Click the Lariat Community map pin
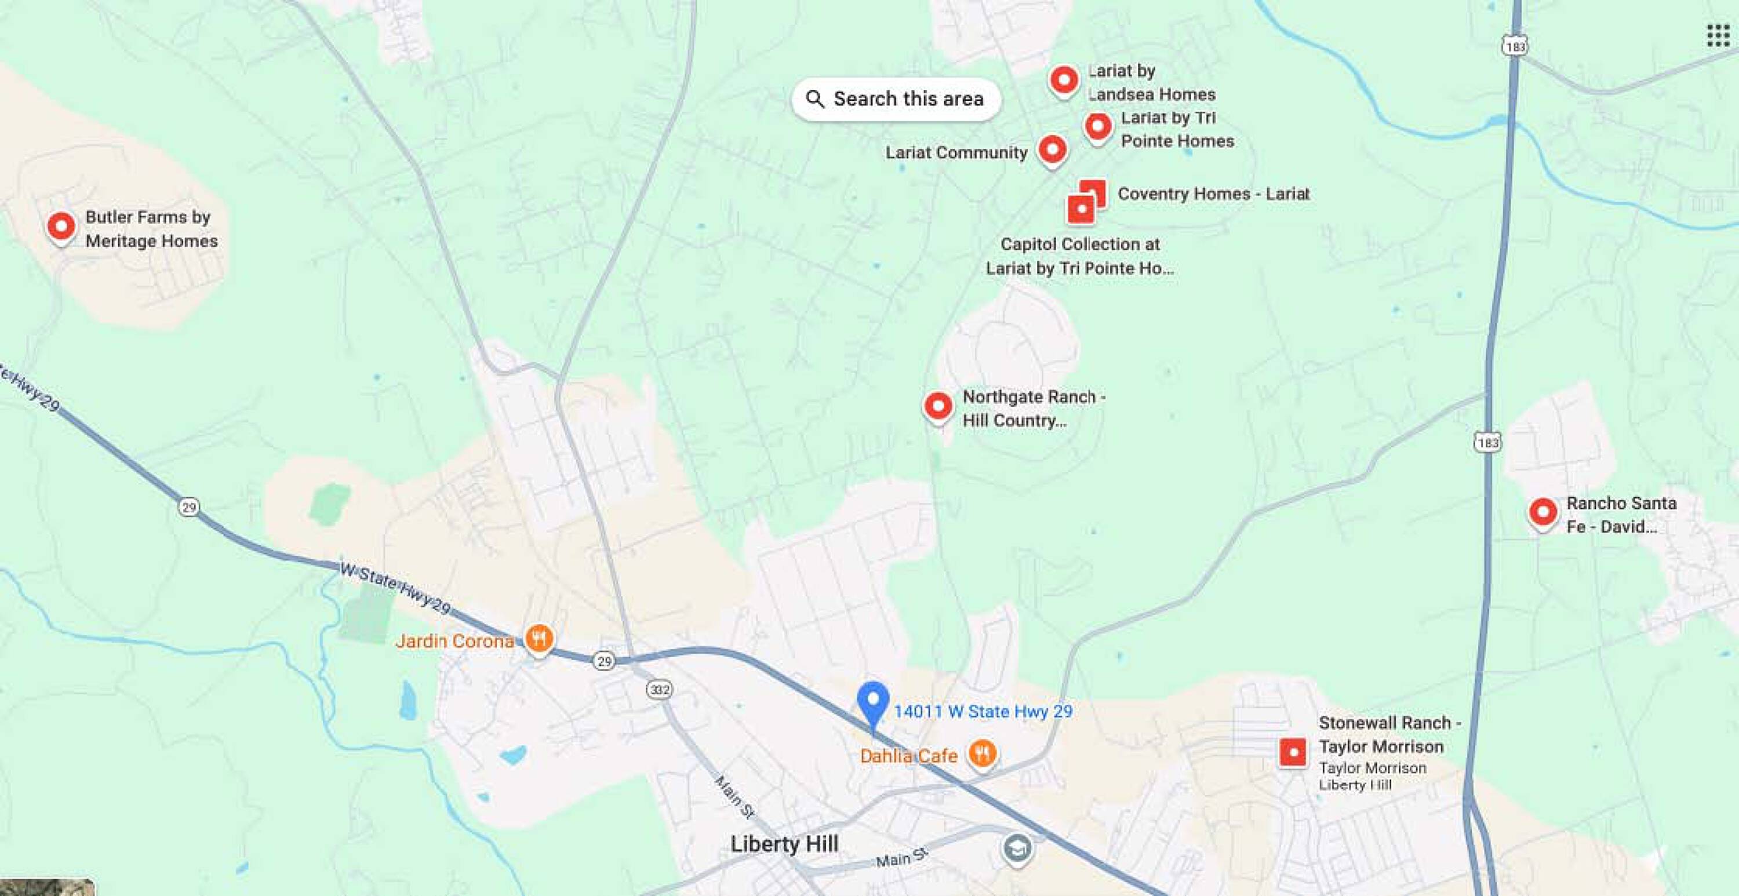Image resolution: width=1739 pixels, height=896 pixels. pos(1052,151)
